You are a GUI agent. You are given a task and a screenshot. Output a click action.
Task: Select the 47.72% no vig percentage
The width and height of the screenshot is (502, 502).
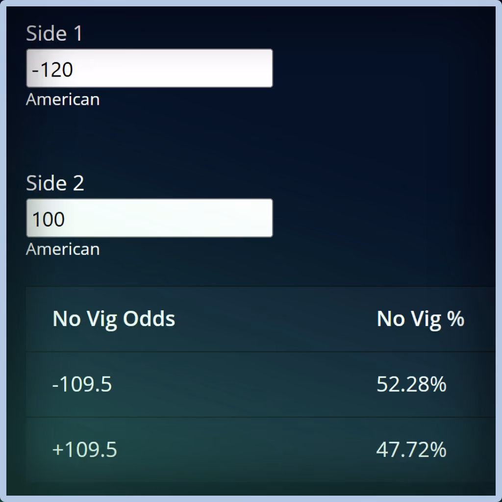click(411, 449)
